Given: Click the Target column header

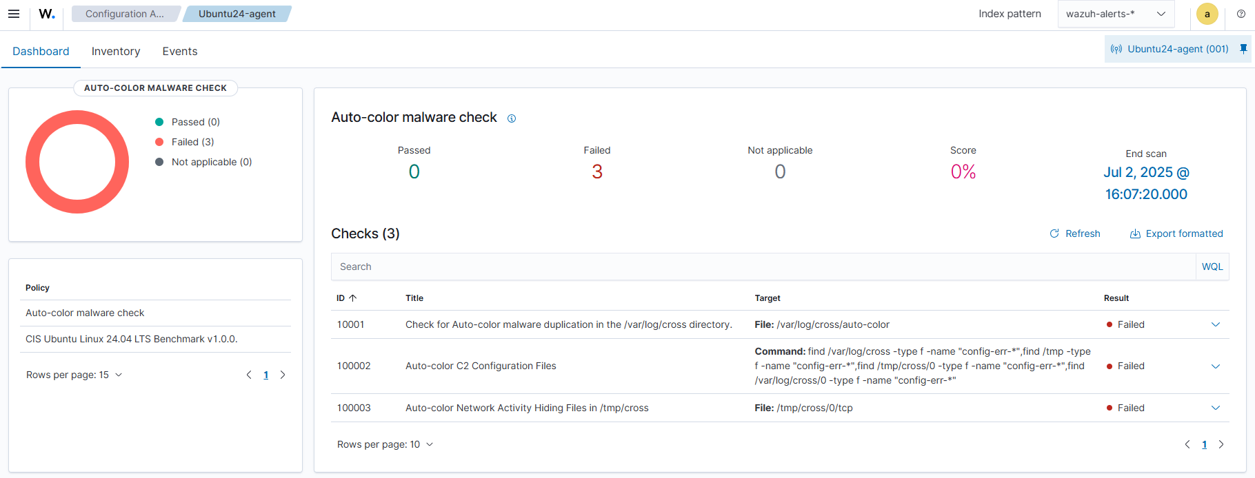Looking at the screenshot, I should coord(767,298).
